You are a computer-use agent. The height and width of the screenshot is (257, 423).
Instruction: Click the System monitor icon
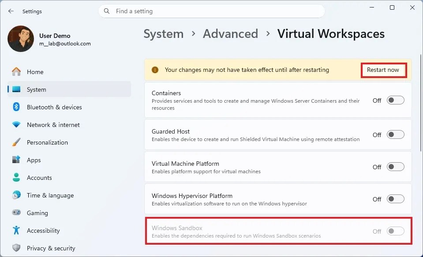click(x=16, y=89)
